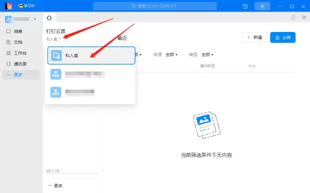This screenshot has width=310, height=193.
Task: Choose the second blurred organization drive
Action: tap(91, 92)
